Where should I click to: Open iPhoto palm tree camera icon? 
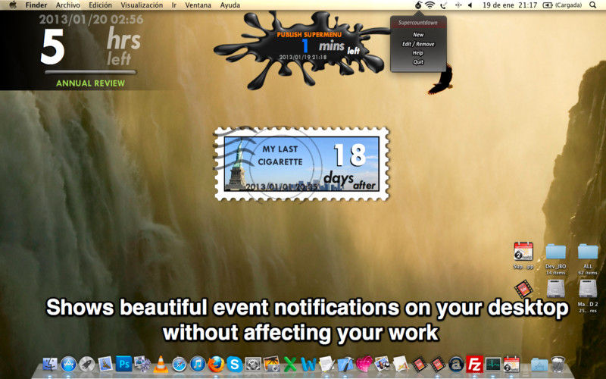272,364
